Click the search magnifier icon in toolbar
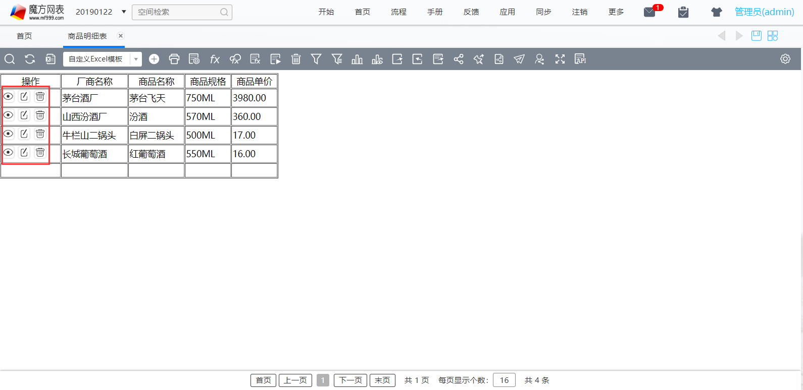Image resolution: width=803 pixels, height=390 pixels. point(10,59)
